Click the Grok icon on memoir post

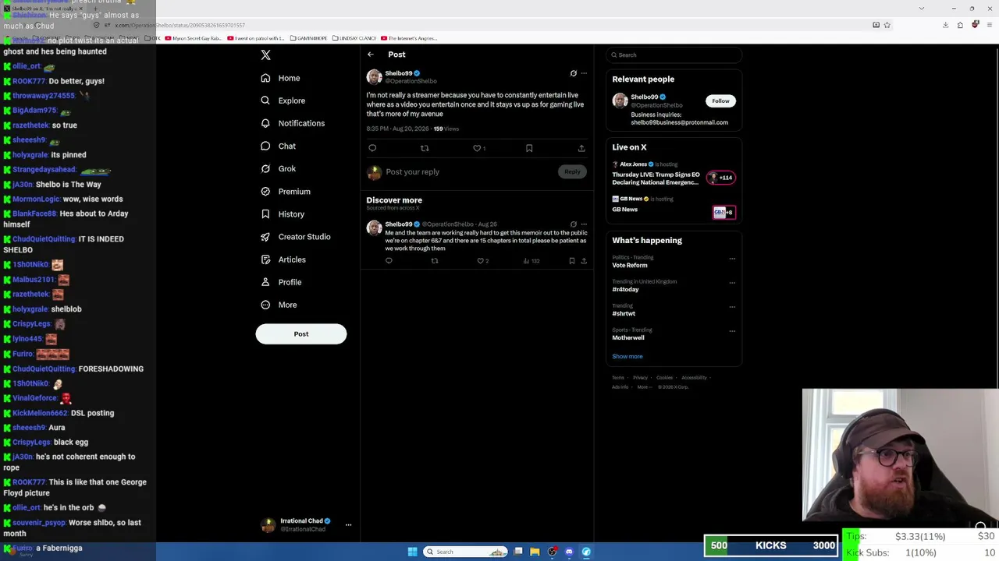(574, 224)
